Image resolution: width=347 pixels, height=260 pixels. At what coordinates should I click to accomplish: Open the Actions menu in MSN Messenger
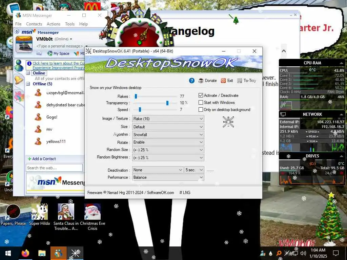click(x=53, y=24)
